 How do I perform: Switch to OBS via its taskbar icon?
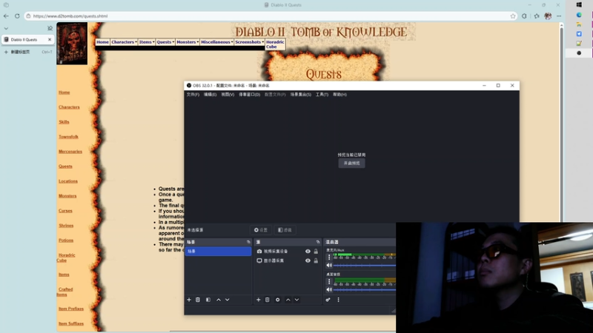(x=579, y=53)
